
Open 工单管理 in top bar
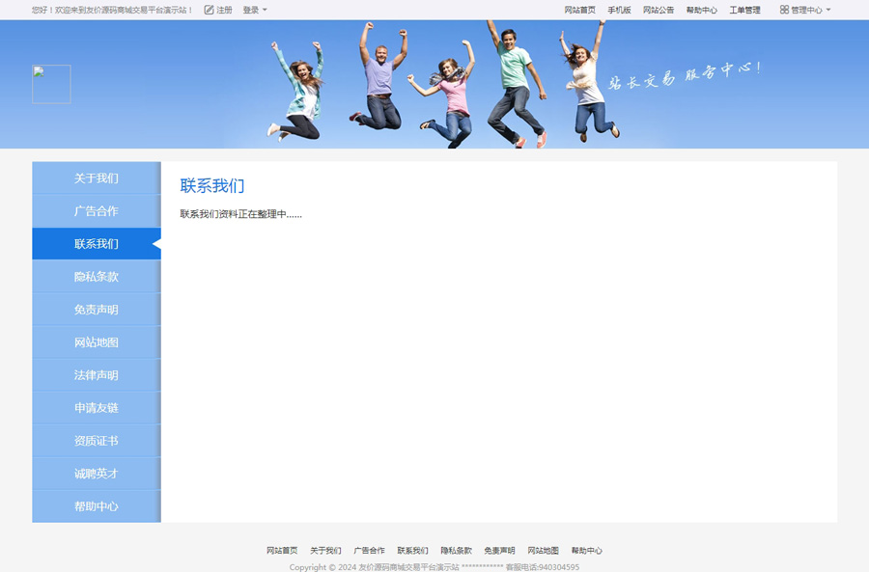(744, 10)
